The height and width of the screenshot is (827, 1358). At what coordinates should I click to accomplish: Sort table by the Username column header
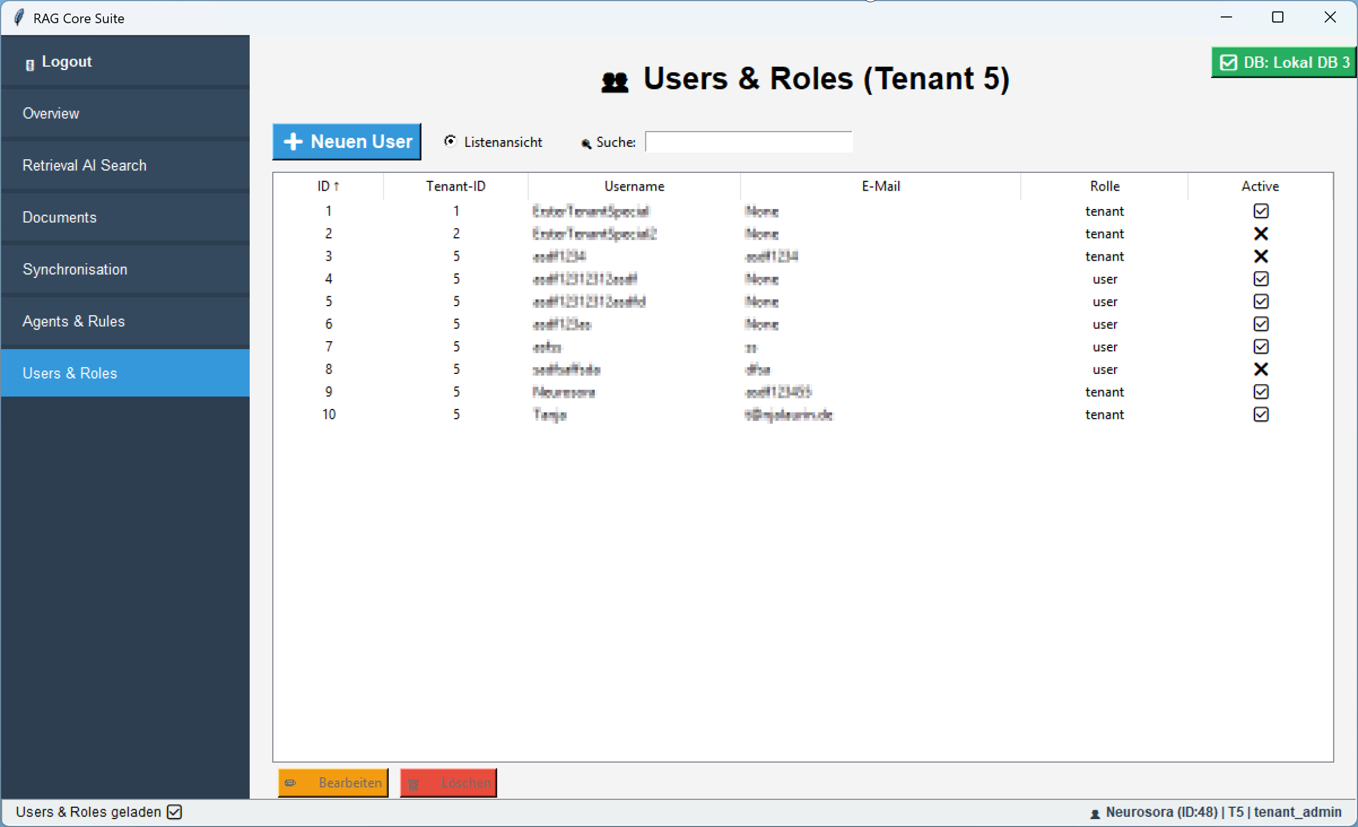tap(633, 186)
